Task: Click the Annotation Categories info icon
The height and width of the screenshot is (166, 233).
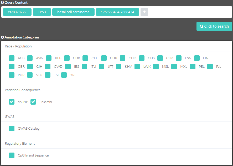Action: click(x=2, y=37)
